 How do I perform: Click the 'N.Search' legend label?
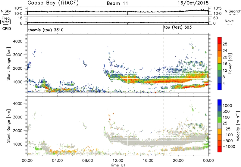[233, 11]
